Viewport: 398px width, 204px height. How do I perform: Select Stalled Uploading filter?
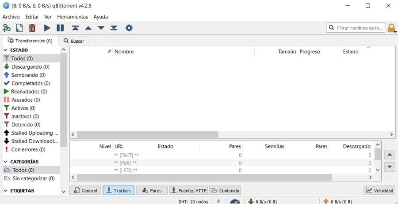pyautogui.click(x=31, y=133)
